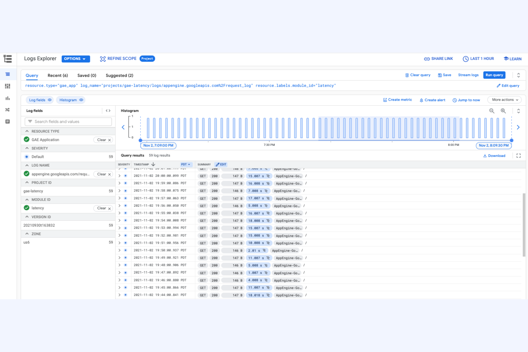Open the Options dropdown next to Logs Explorer
Viewport: 528px width, 352px height.
(x=75, y=58)
